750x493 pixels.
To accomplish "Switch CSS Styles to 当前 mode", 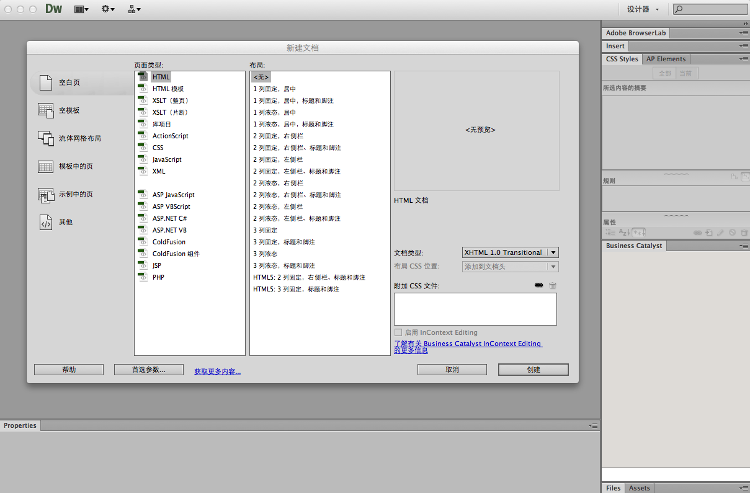I will [685, 73].
